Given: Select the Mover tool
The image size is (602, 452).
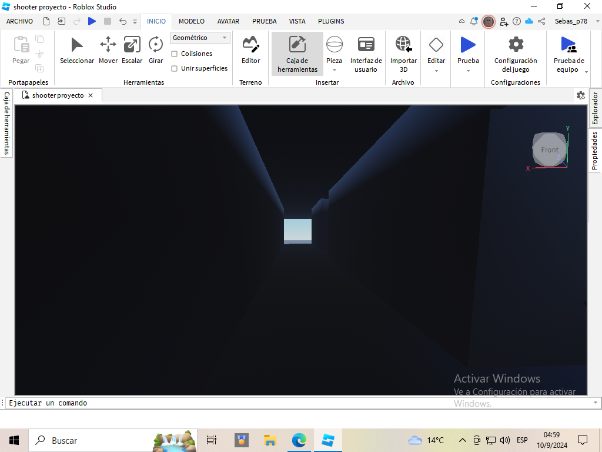Looking at the screenshot, I should tap(108, 51).
